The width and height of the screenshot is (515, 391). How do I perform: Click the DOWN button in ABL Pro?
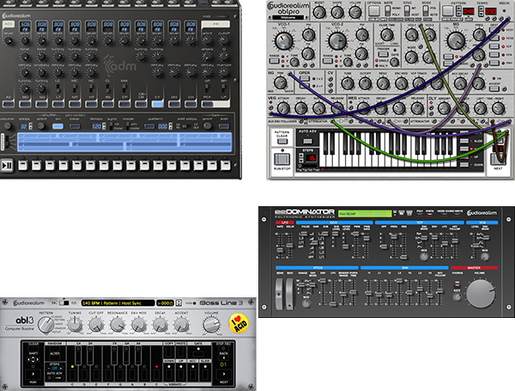(463, 165)
